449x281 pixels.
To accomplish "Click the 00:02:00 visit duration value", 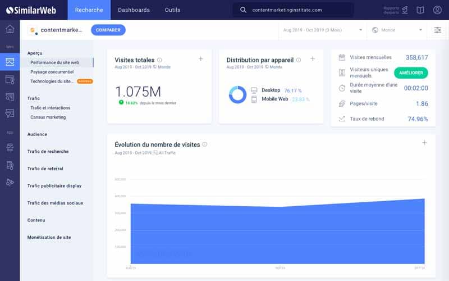I will pyautogui.click(x=416, y=88).
